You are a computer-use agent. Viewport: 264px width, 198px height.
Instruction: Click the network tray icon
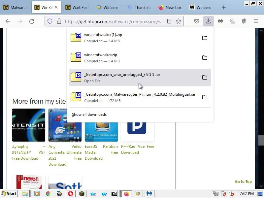click(x=216, y=194)
